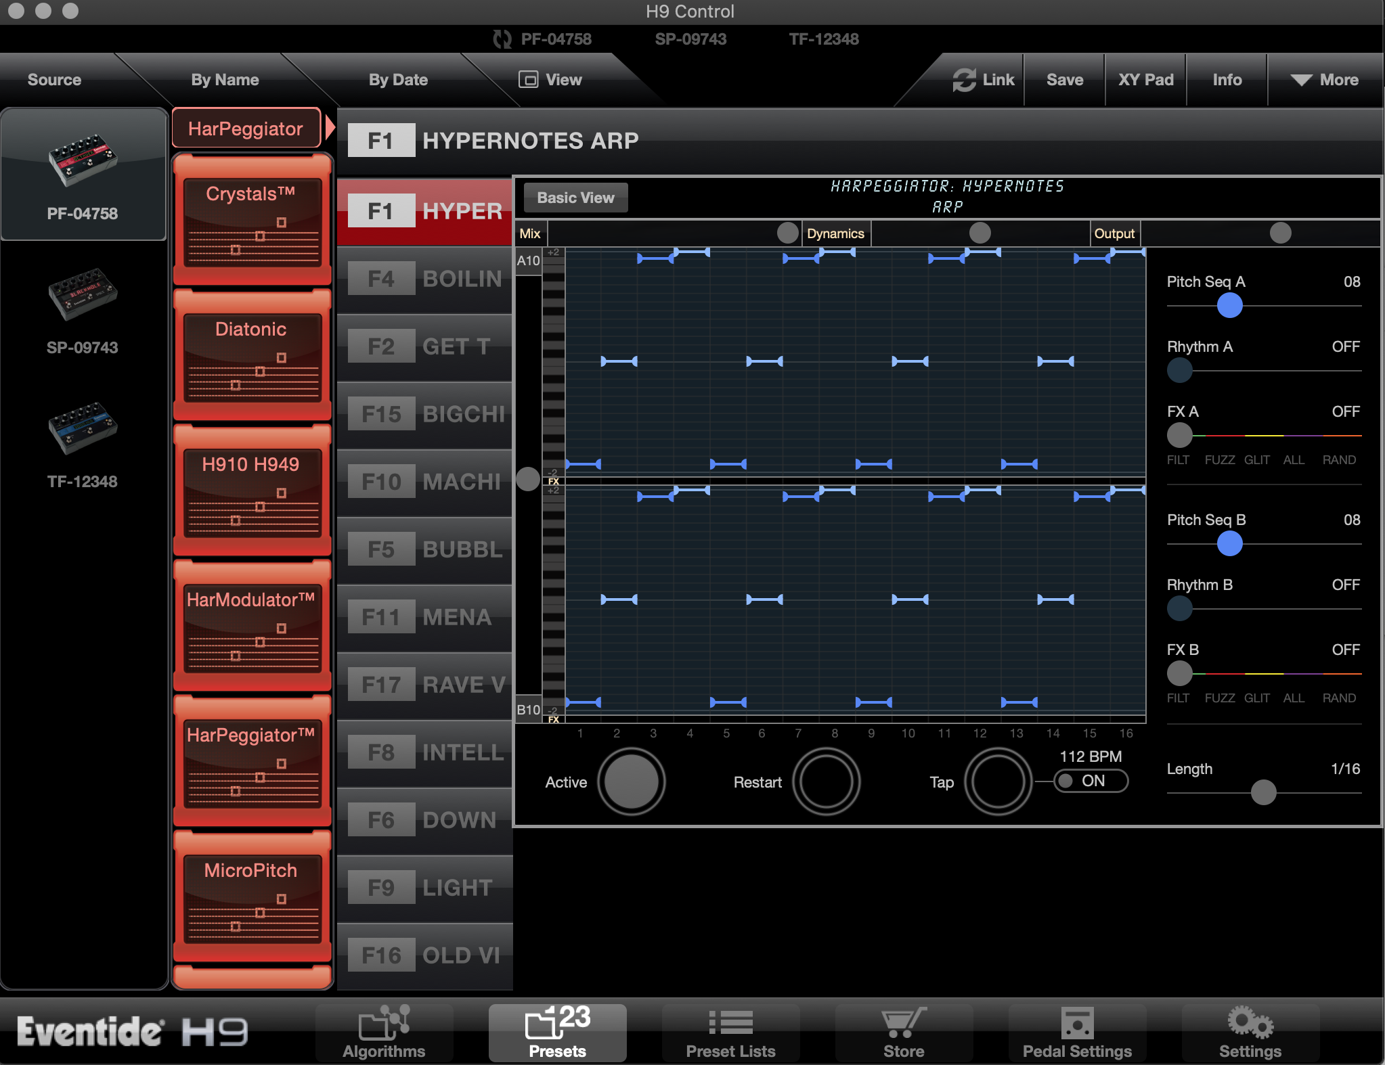Select the TF-12348 pedal icon
This screenshot has height=1065, width=1385.
coord(83,428)
